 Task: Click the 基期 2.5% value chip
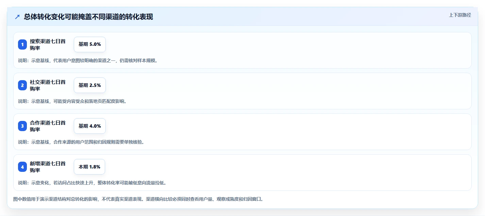(90, 85)
